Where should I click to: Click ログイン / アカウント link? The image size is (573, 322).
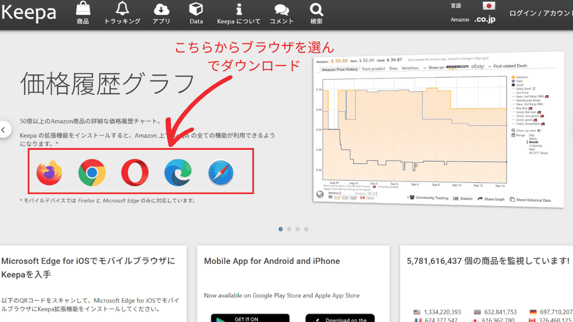(x=541, y=13)
